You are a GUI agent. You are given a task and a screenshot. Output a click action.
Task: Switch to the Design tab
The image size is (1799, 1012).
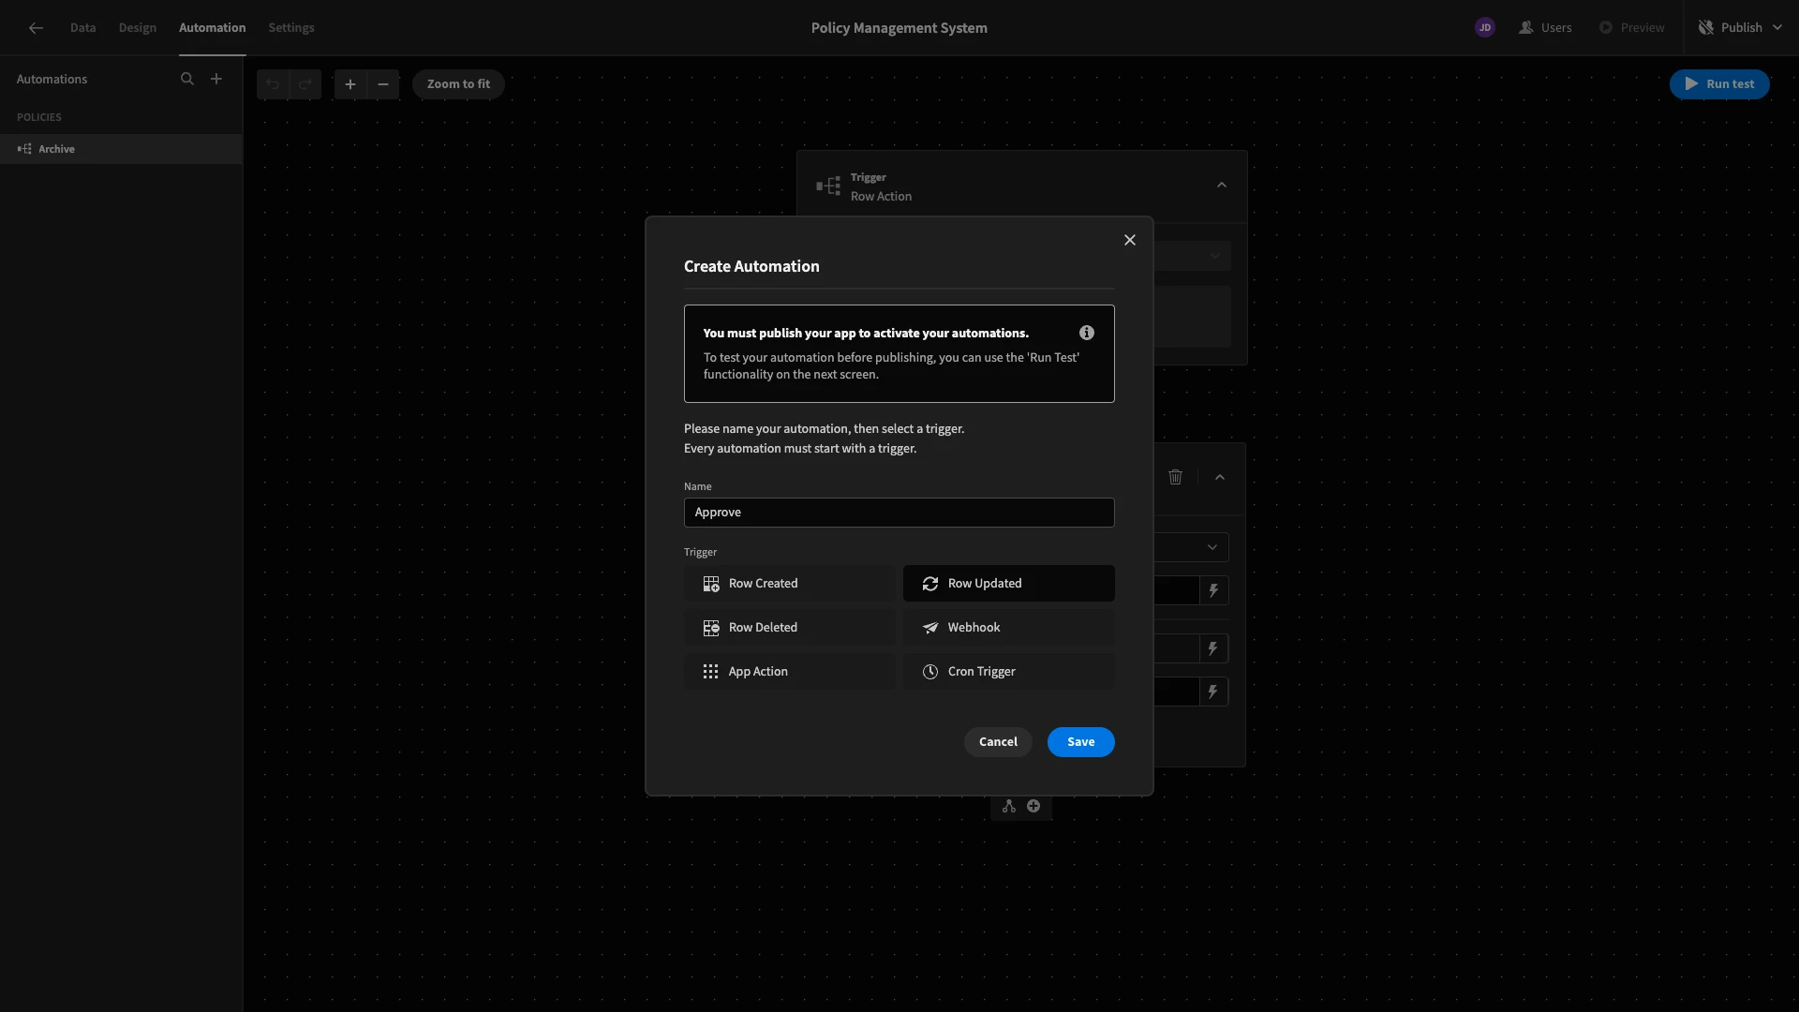(x=138, y=28)
